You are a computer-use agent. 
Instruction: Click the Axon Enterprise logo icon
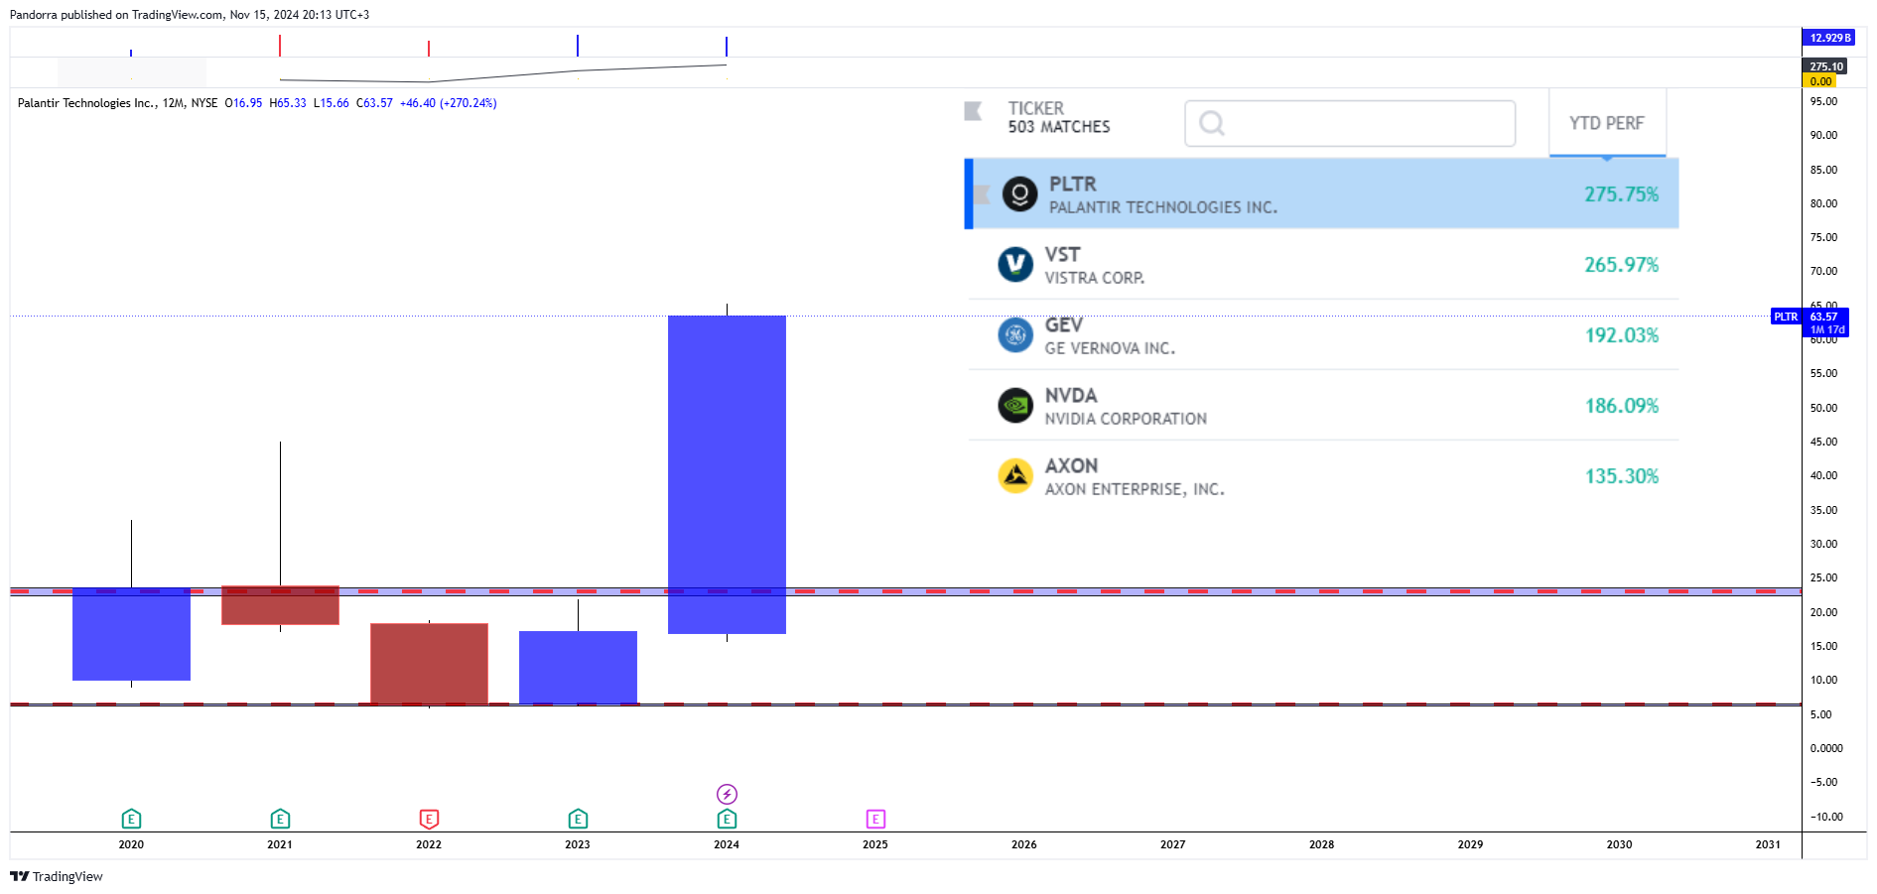(1014, 476)
